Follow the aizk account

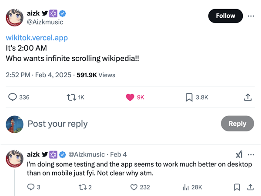pos(225,16)
